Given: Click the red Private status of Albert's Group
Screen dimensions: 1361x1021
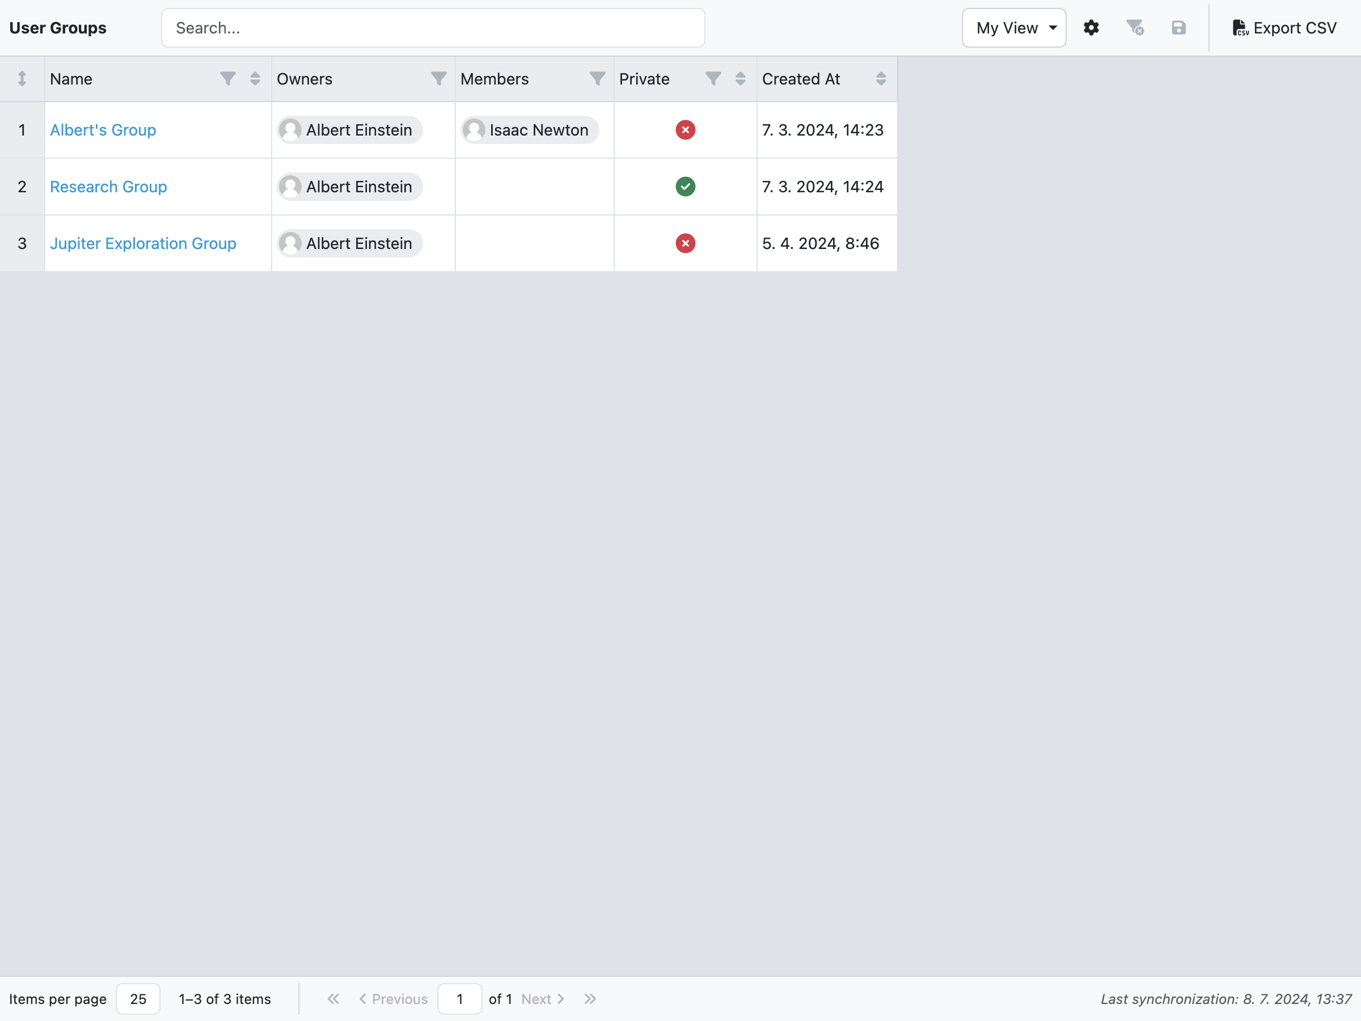Looking at the screenshot, I should click(686, 130).
